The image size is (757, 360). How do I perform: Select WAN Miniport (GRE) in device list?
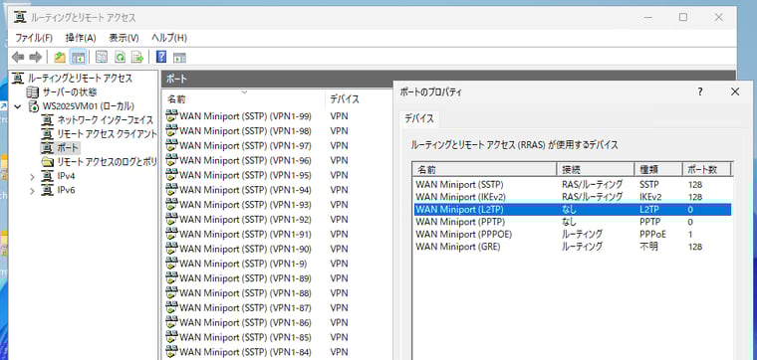tap(573, 247)
